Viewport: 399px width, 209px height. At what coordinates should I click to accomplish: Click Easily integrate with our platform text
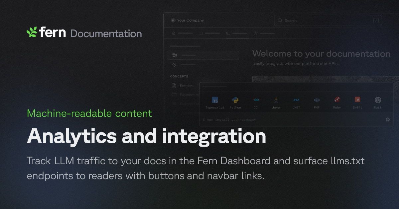coord(296,63)
